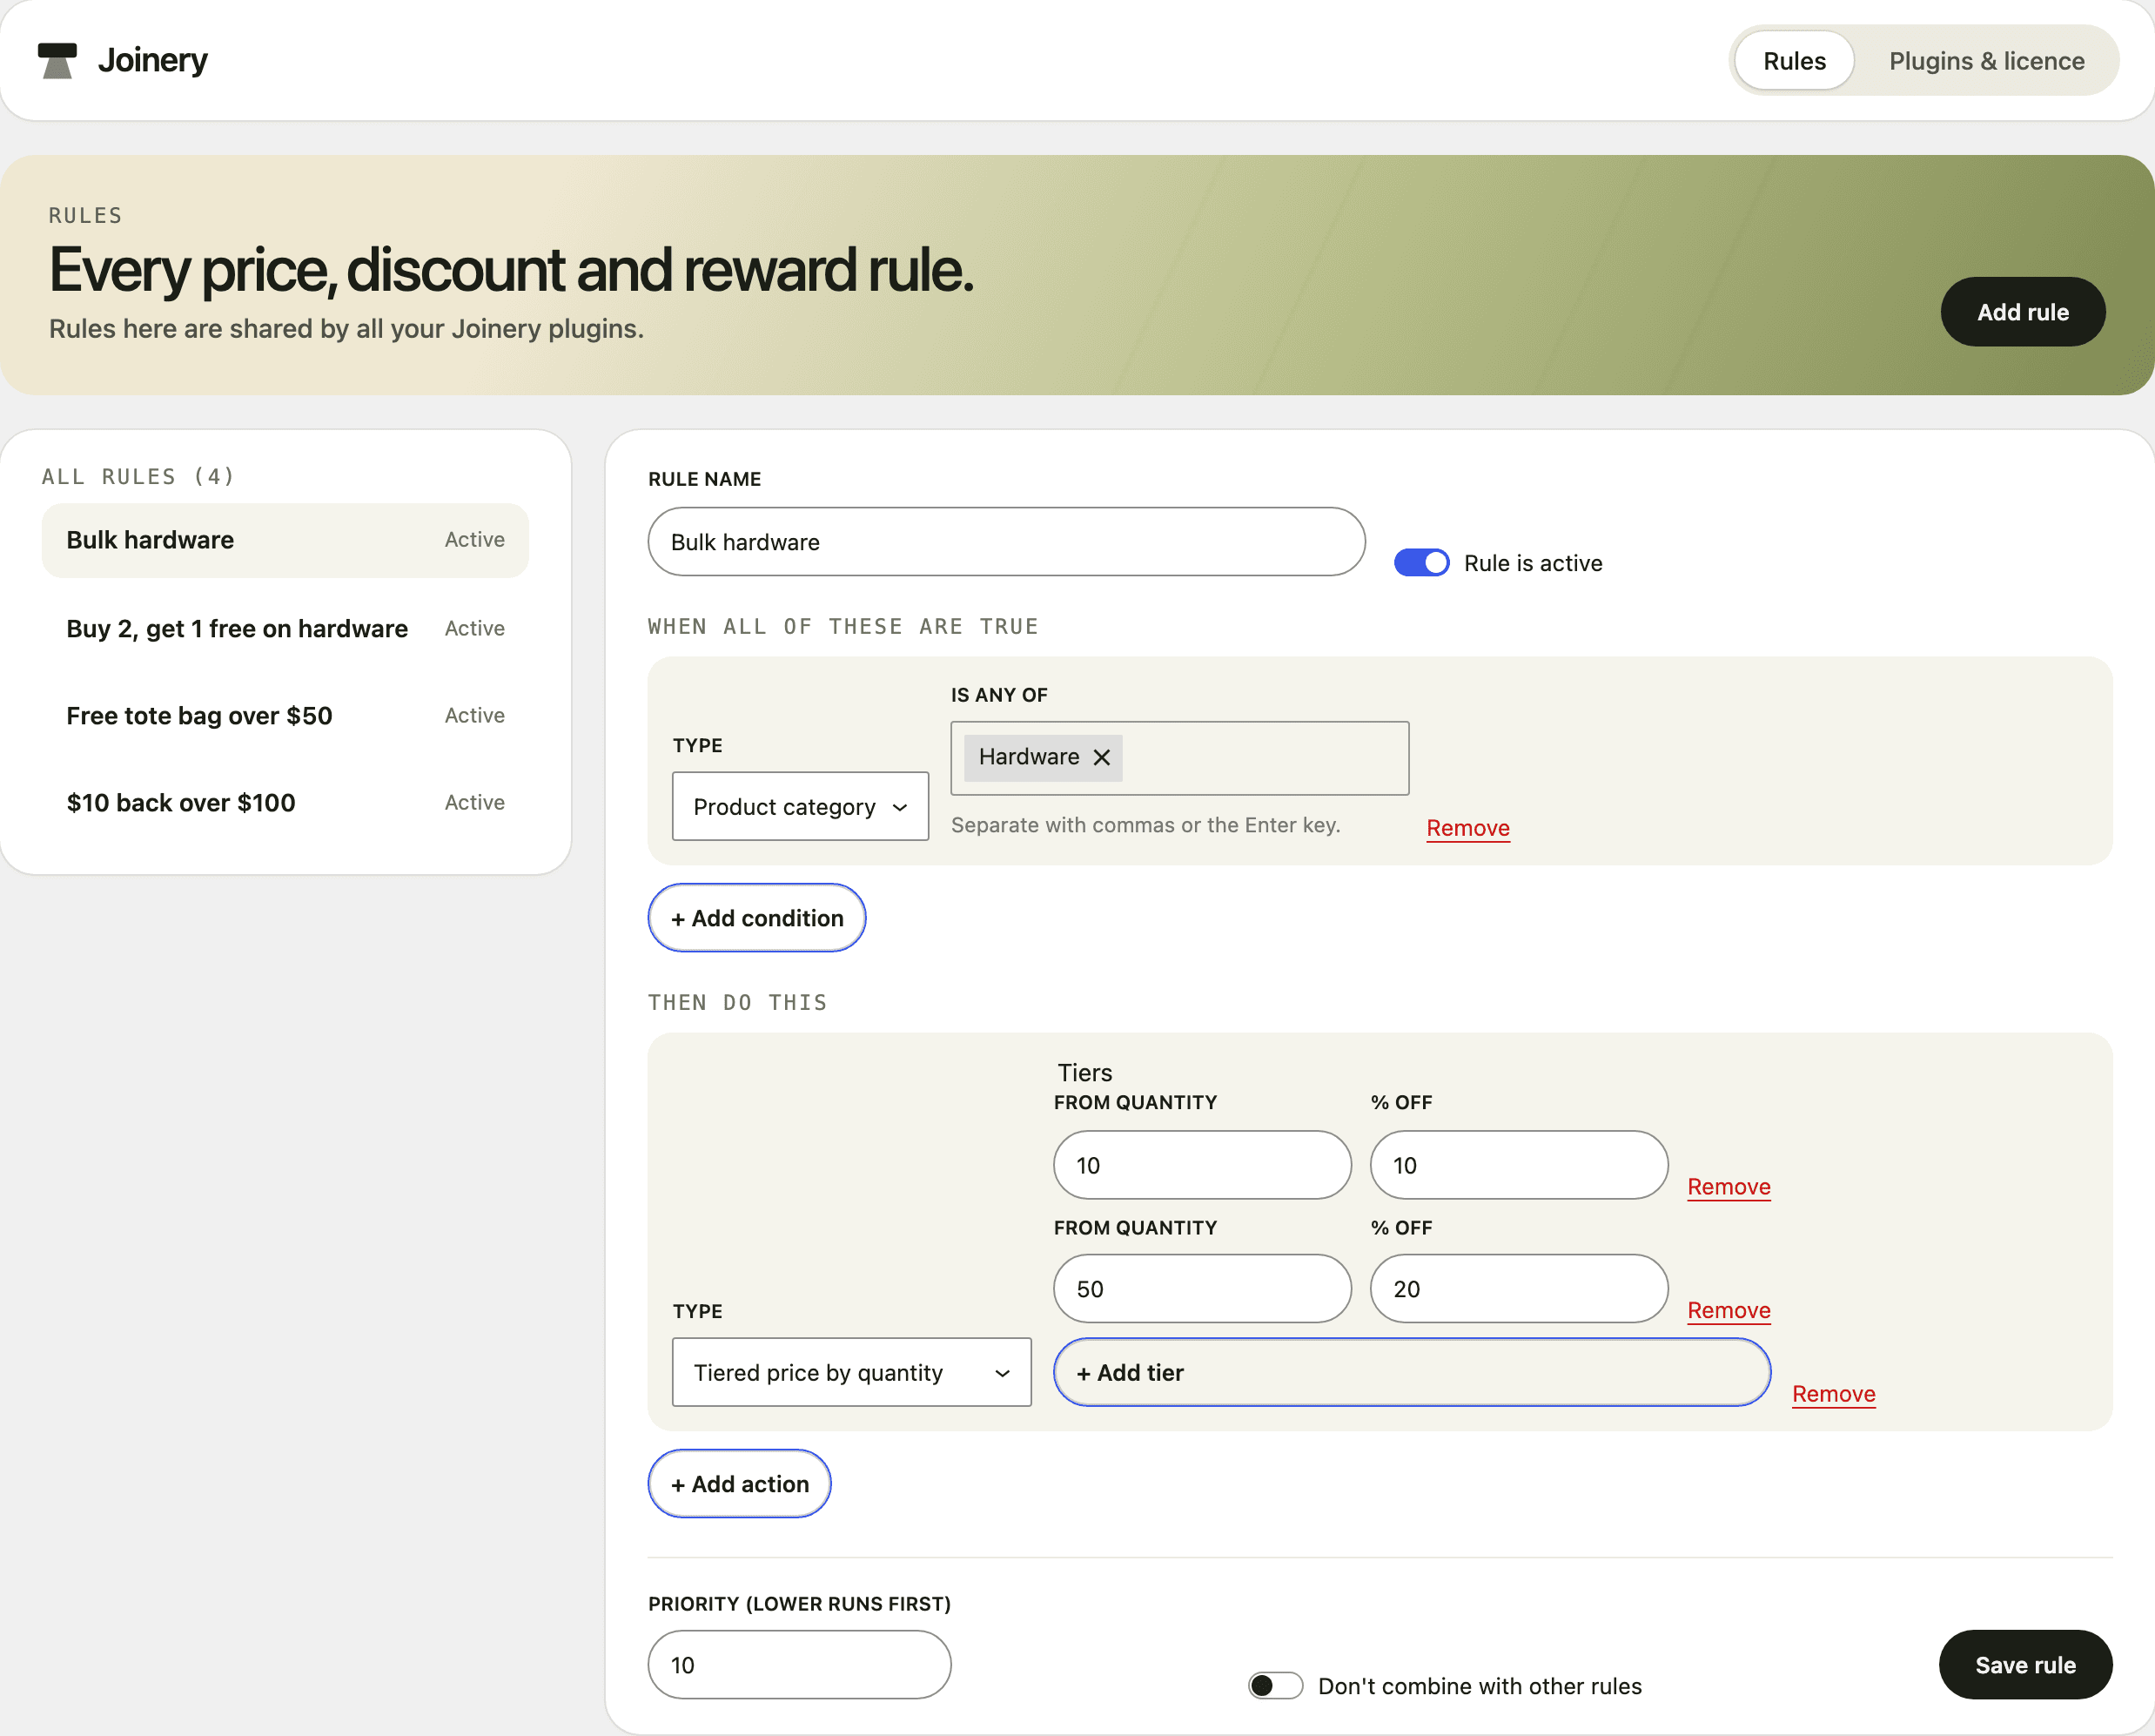This screenshot has height=1736, width=2155.
Task: Enable Don't combine with other rules
Action: click(x=1275, y=1686)
